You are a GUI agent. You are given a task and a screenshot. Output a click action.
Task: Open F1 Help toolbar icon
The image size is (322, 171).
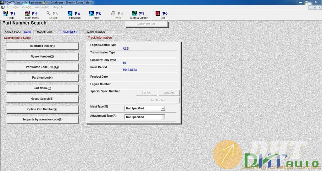pyautogui.click(x=6, y=14)
